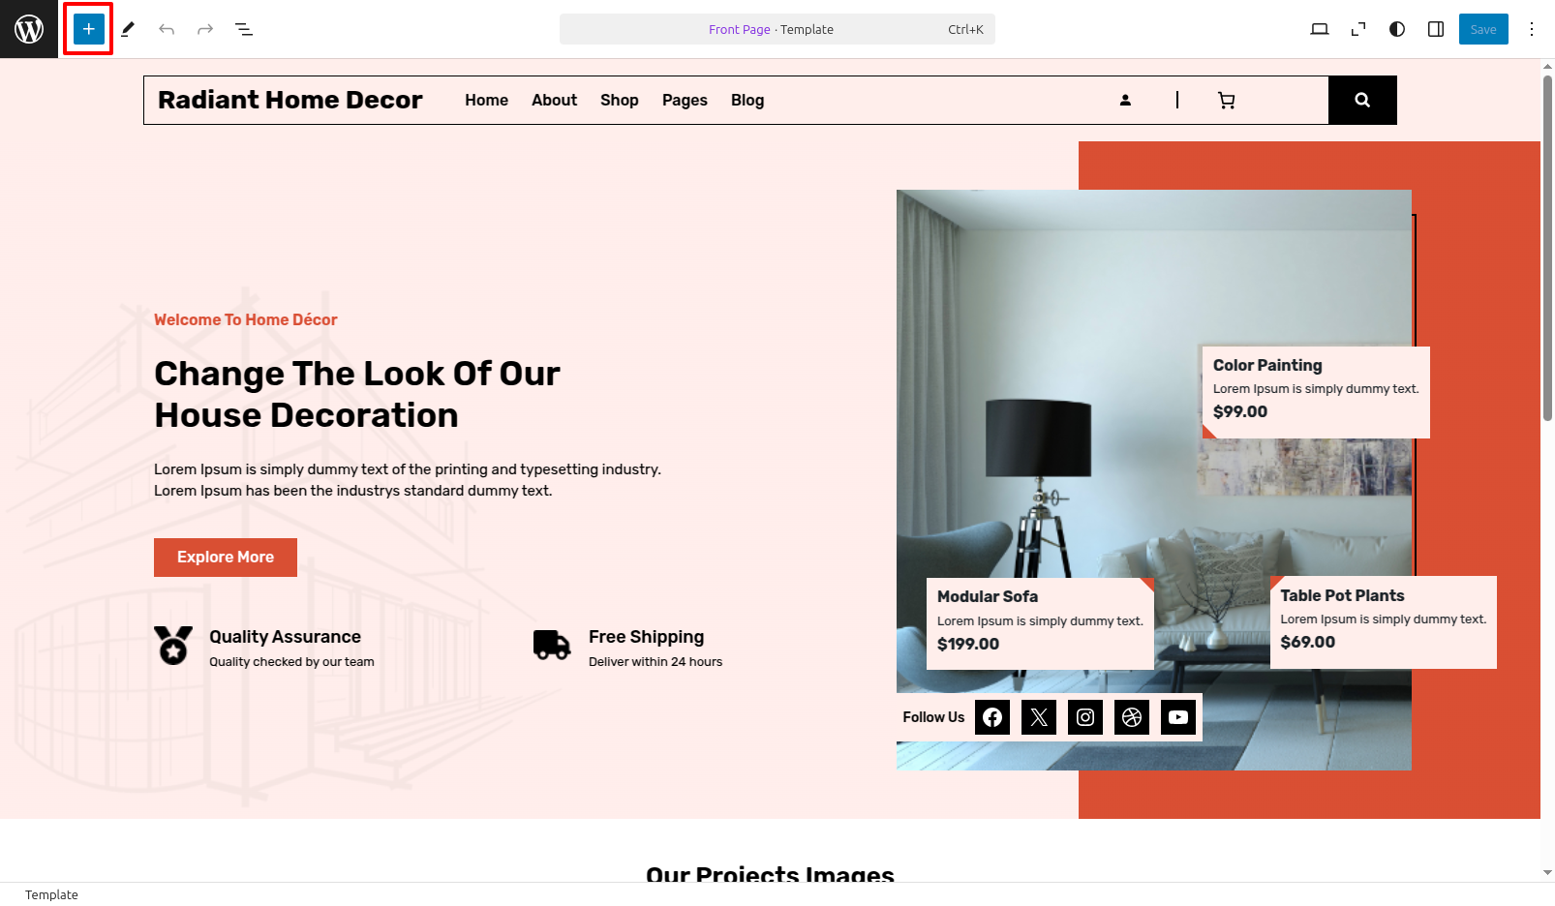This screenshot has width=1555, height=906.
Task: Open the WordPress logo site menu
Action: 29,29
